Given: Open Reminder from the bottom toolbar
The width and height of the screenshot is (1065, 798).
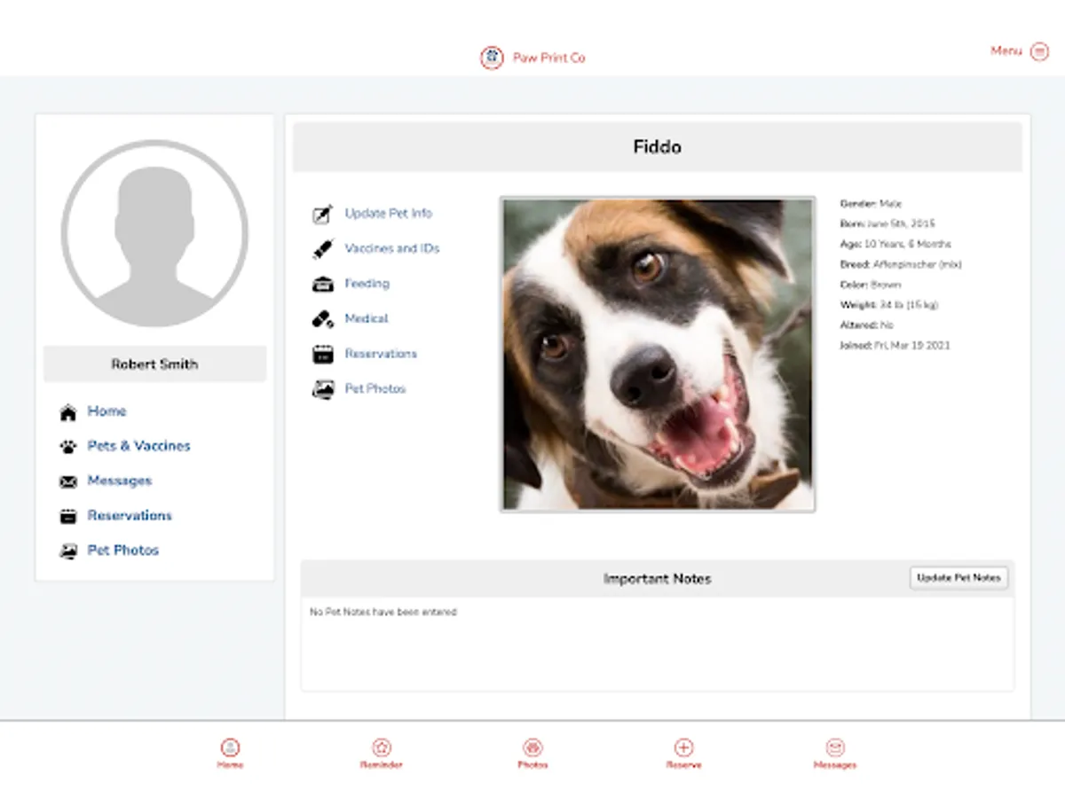Looking at the screenshot, I should click(x=382, y=749).
